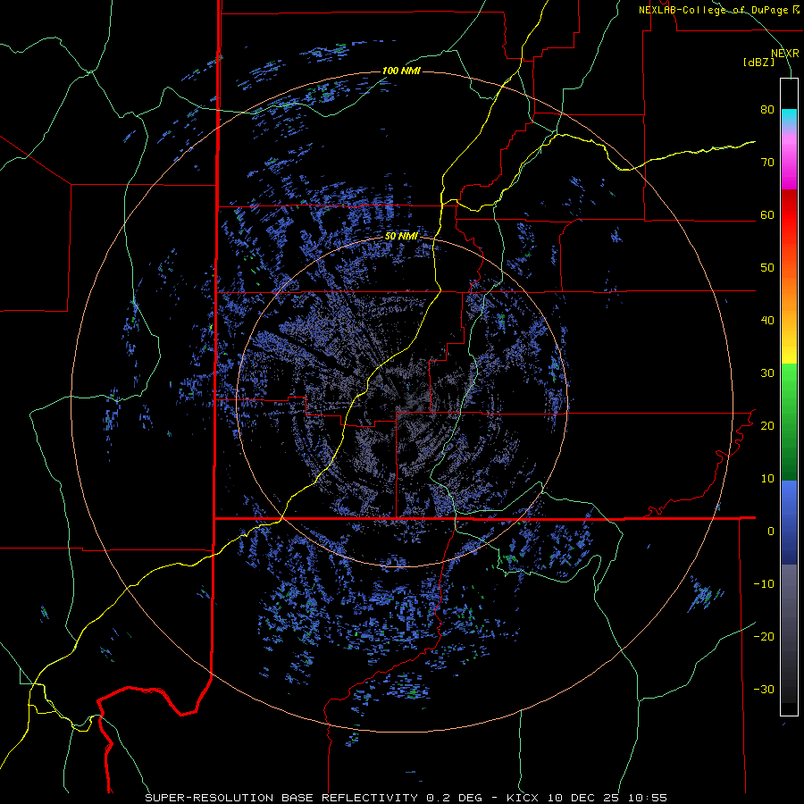Screen dimensions: 804x804
Task: Click the "SUPER-RESOLUTION BASE REFLECTIVITY" caption text
Action: pyautogui.click(x=281, y=798)
